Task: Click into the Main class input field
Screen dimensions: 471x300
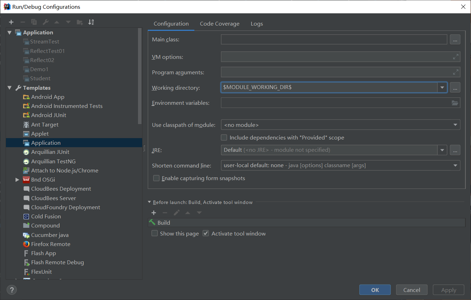Action: [x=334, y=40]
